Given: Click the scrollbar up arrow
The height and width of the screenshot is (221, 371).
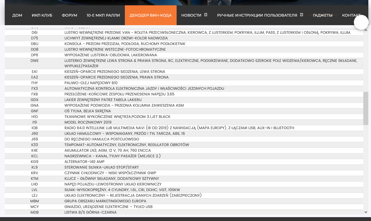Looking at the screenshot, I should 366,30.
